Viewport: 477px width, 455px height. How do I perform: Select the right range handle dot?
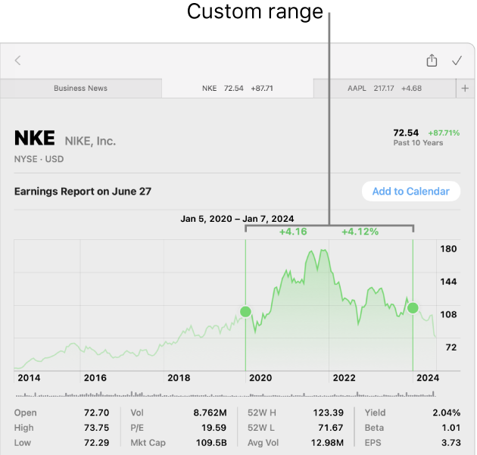point(413,308)
